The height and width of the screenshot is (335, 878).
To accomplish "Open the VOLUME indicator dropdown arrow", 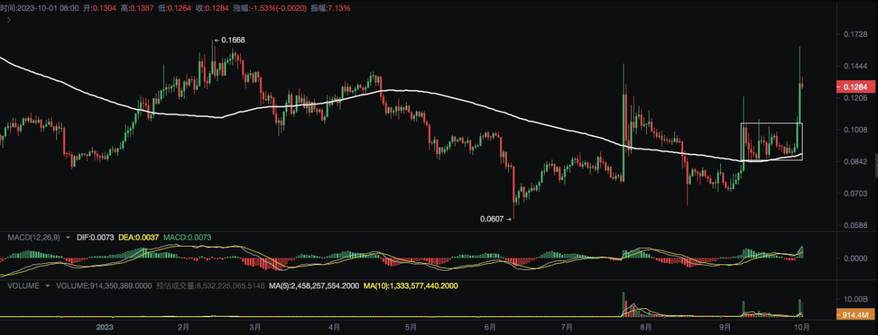I will (x=47, y=285).
